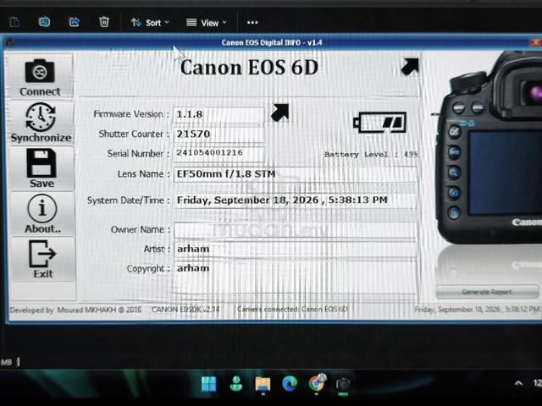Open File Explorer from the taskbar
Screen dimensions: 542x406
coord(263,383)
